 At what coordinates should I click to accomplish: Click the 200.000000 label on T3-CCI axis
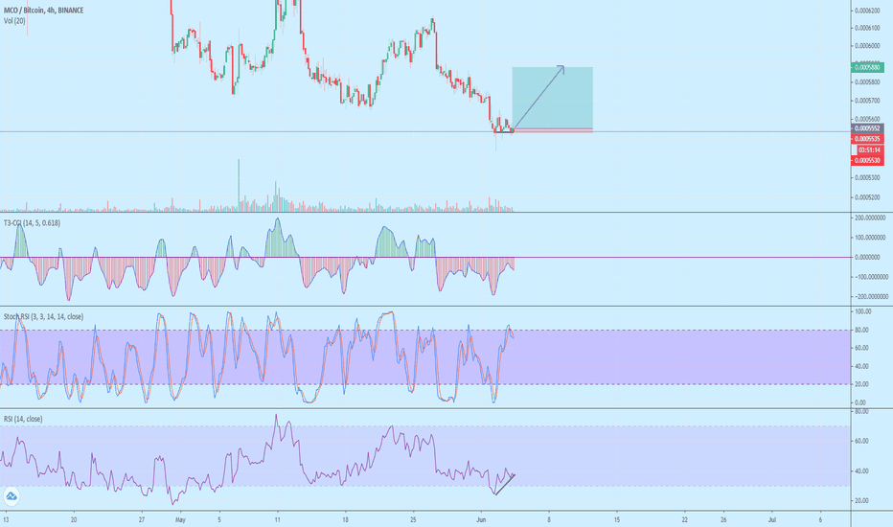(x=870, y=218)
